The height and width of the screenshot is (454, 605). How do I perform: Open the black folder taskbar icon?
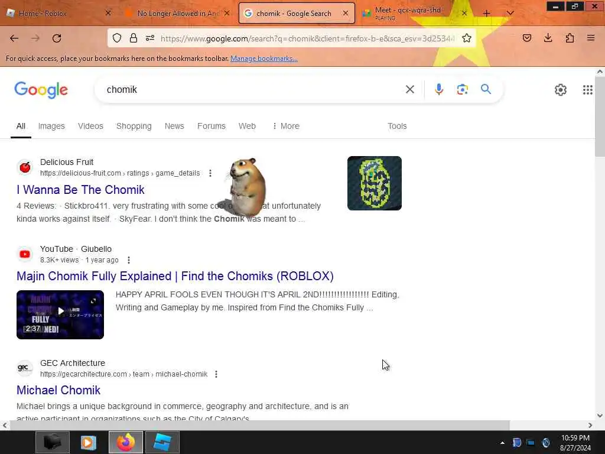pos(53,442)
